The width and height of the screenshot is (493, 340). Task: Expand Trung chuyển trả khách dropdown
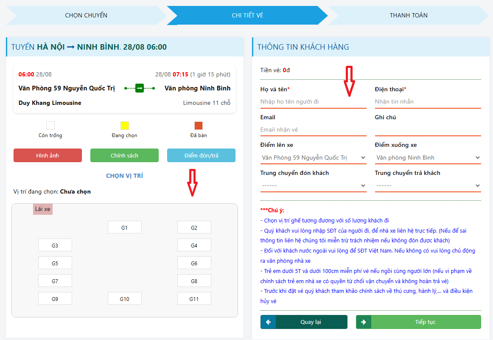pos(428,185)
